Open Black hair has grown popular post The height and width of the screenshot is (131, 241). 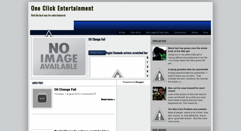(188, 50)
